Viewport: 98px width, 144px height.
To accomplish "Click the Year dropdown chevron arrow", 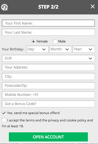I will [x=90, y=49].
